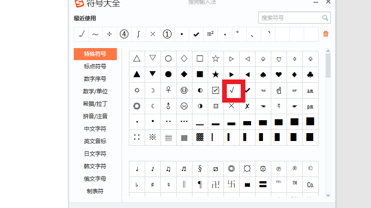Viewport: 371px width, 208px height.
Task: Click the search magnifier icon
Action: point(326,18)
